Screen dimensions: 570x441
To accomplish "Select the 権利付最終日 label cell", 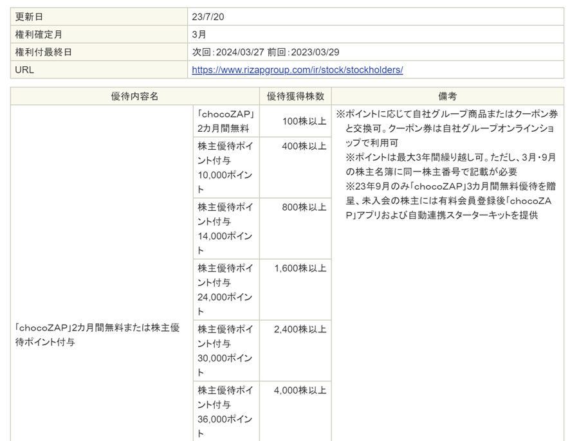I will click(99, 52).
